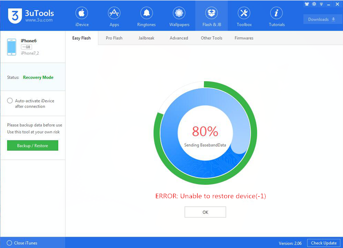Screen dimensions: 343x248
Task: Switch to Easy Flash tab
Action: (82, 38)
